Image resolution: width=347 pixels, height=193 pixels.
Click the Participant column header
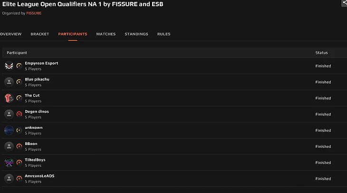coord(17,53)
